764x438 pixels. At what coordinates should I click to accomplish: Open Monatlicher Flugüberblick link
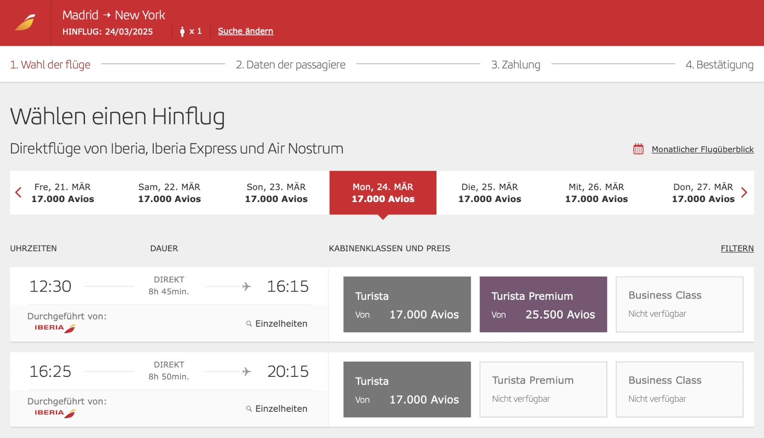click(x=702, y=150)
